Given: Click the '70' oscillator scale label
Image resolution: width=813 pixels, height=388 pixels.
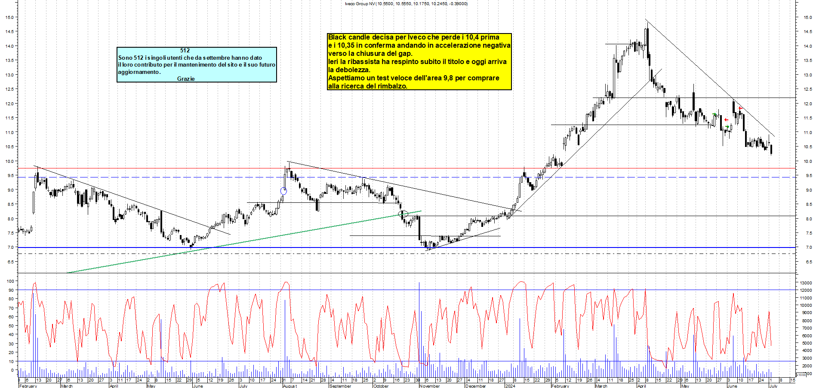Looking at the screenshot, I should pos(11,308).
